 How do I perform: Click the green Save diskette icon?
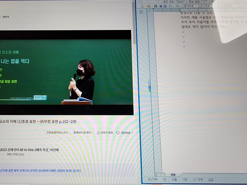click(x=156, y=6)
